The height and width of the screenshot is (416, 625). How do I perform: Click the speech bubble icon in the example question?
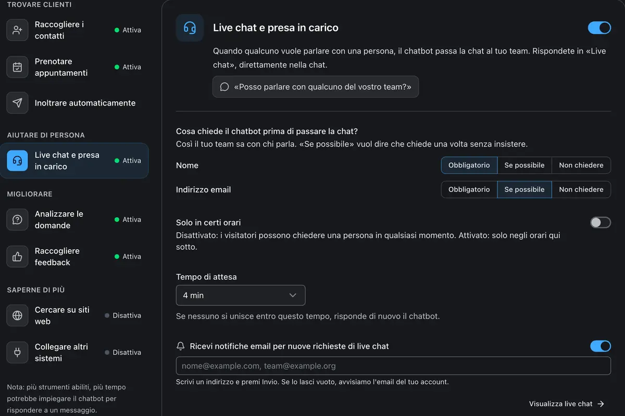click(x=224, y=87)
